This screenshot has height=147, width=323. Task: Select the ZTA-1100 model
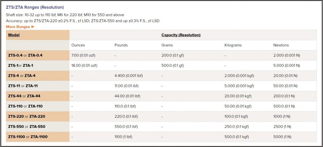pyautogui.click(x=39, y=137)
